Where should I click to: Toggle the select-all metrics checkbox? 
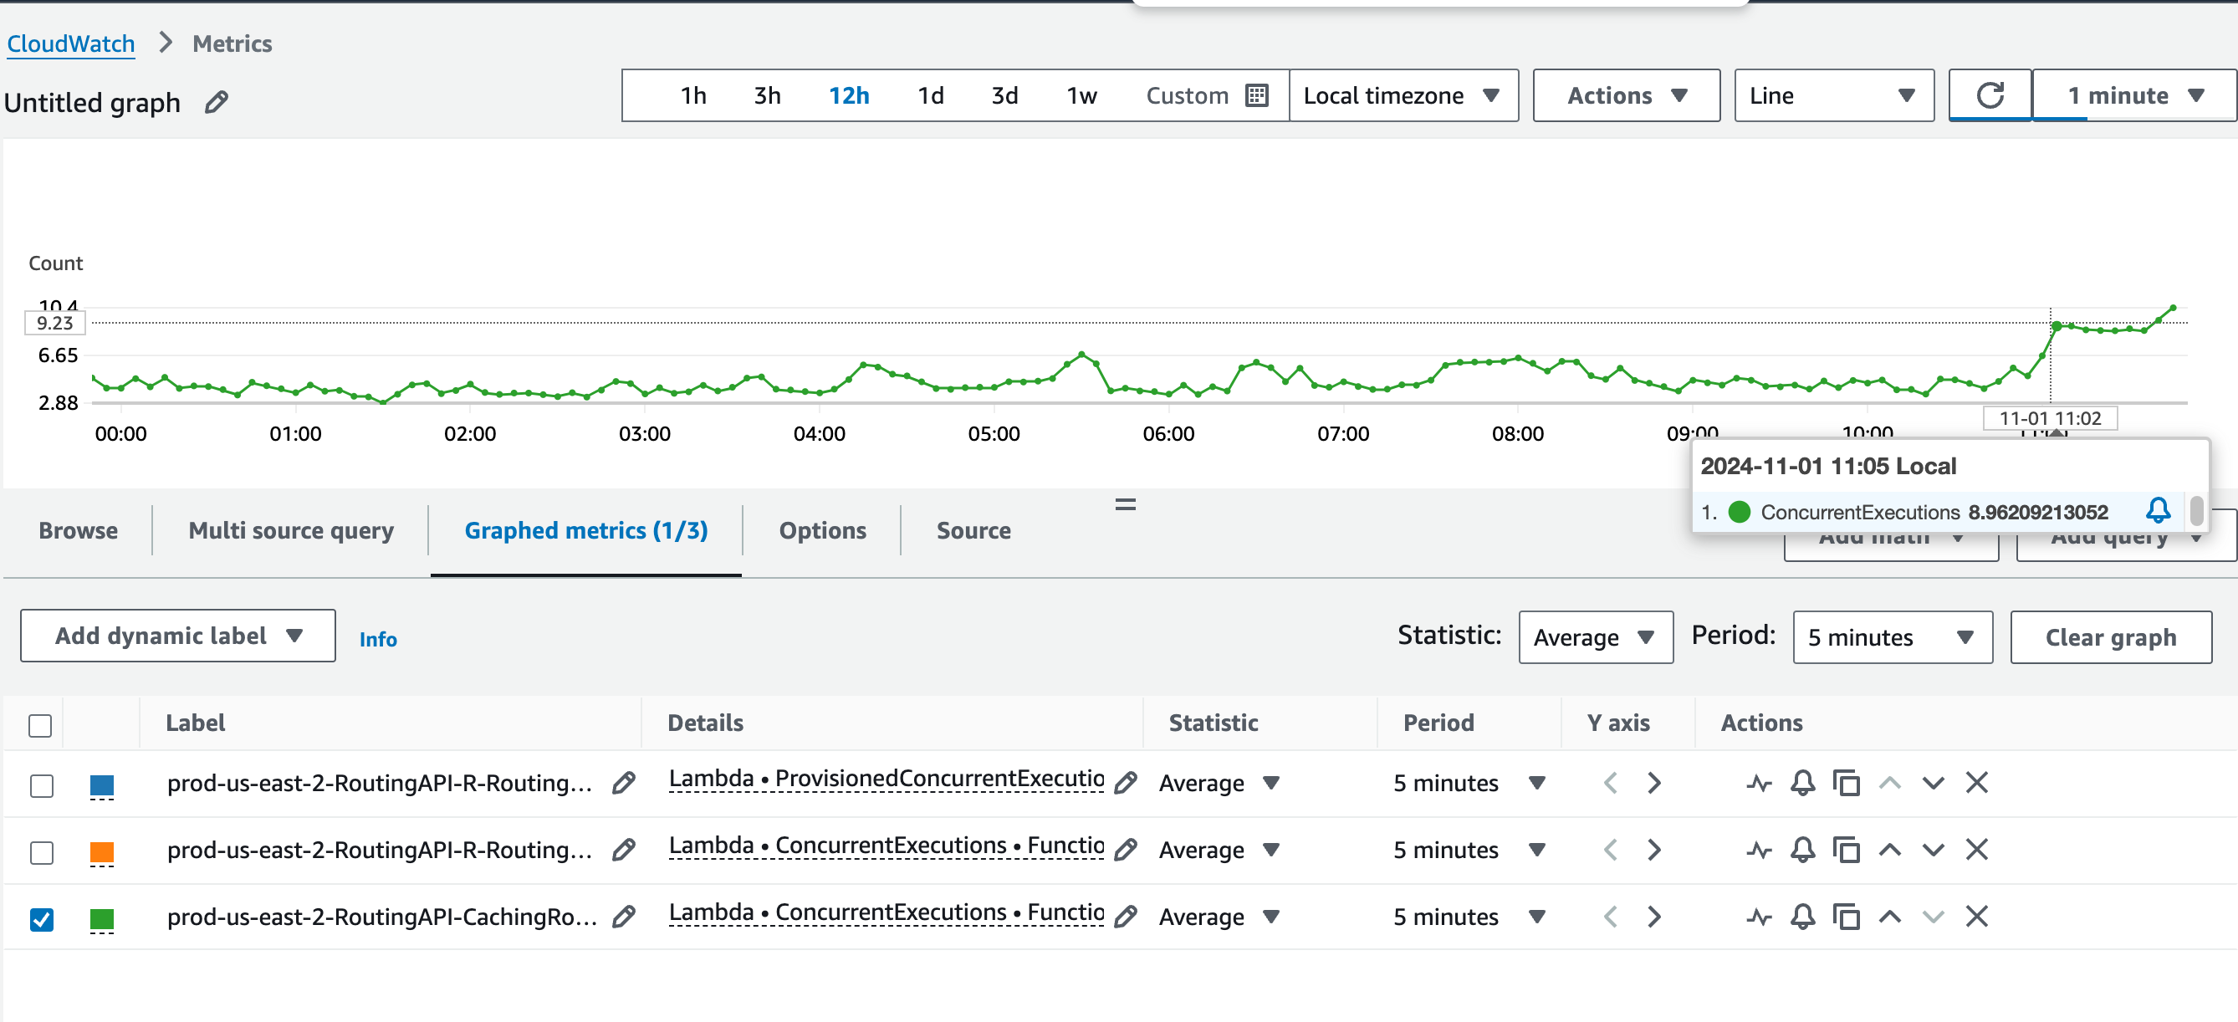tap(40, 725)
